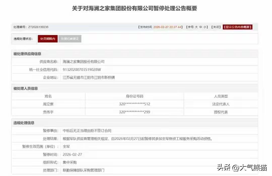Click the 处理部门 field label
Screen dimensions: 272x176
[x=51, y=170]
